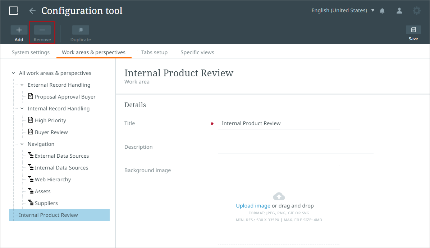The image size is (430, 248).
Task: Collapse the All work areas & perspectives node
Action: [x=13, y=73]
